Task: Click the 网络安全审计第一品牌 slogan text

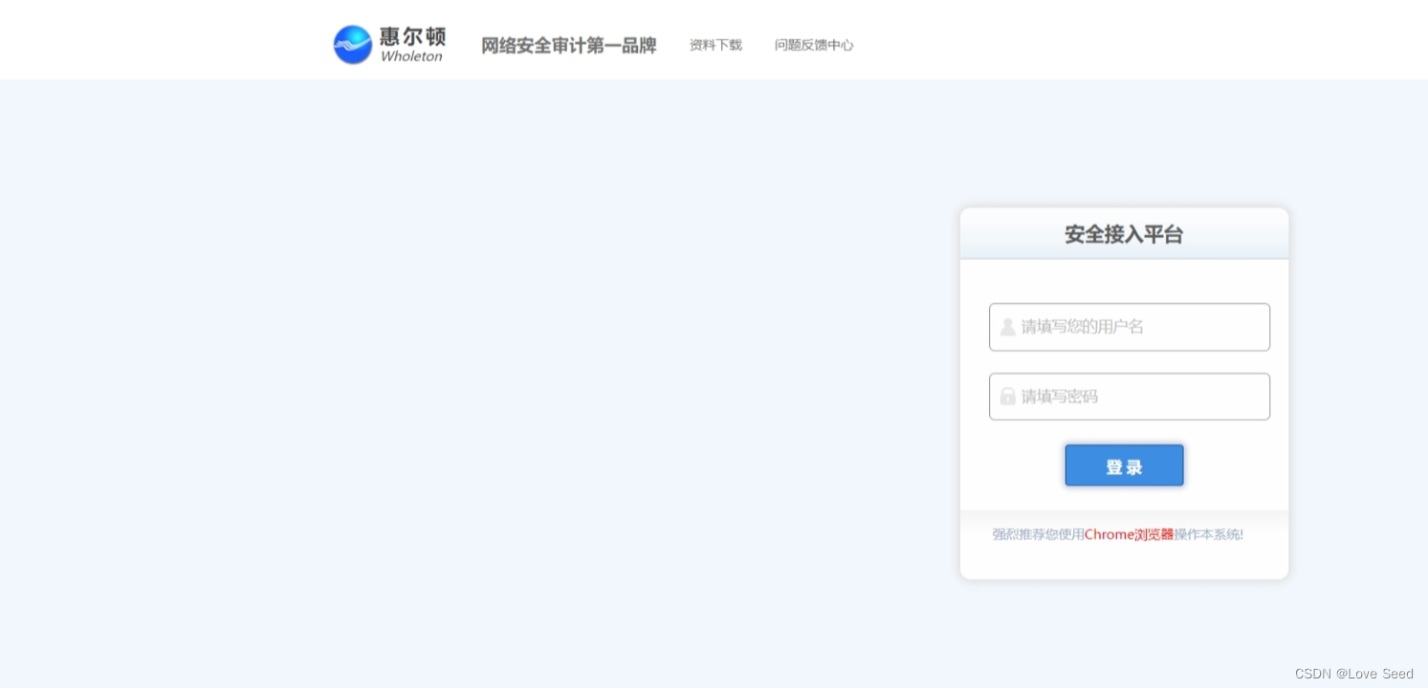Action: (x=568, y=45)
